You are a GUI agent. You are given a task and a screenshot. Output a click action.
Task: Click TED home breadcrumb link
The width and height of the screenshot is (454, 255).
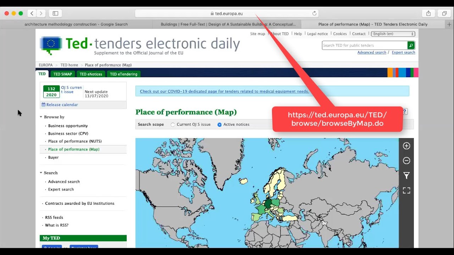69,65
